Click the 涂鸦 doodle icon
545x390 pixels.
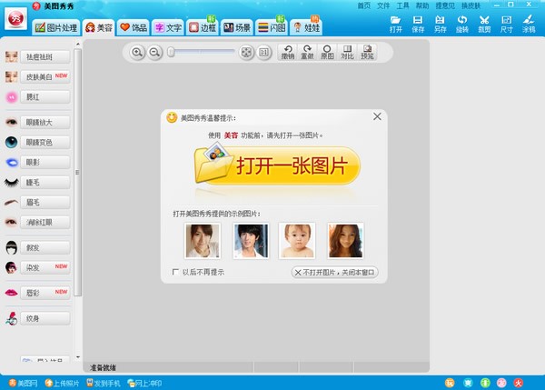(x=528, y=23)
